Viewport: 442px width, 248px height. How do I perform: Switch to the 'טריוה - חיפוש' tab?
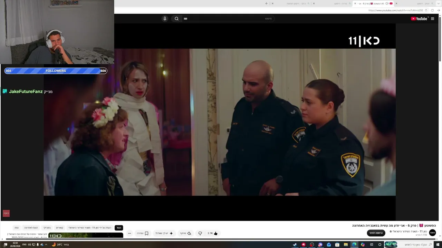coord(334,3)
